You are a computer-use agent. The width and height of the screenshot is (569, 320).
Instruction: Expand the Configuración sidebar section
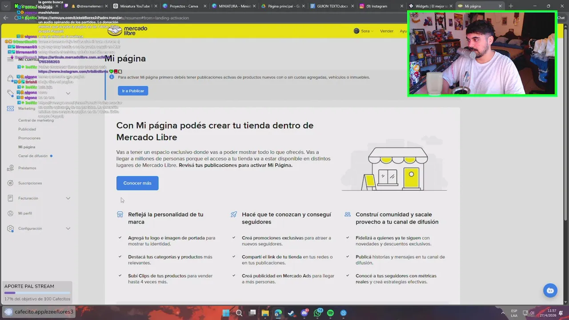(x=68, y=228)
